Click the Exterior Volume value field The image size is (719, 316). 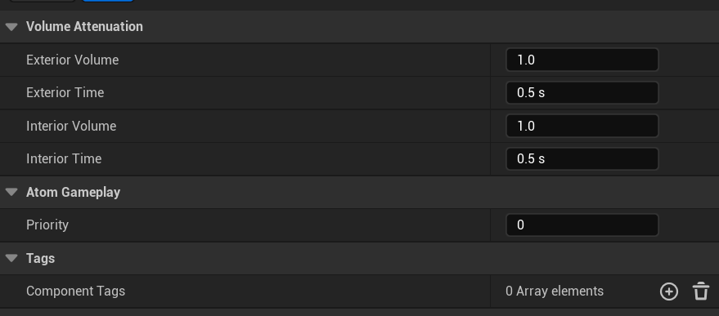point(582,60)
